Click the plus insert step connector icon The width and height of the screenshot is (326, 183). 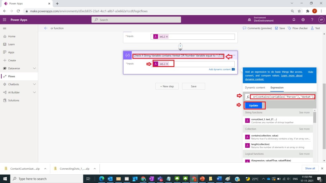point(180,46)
